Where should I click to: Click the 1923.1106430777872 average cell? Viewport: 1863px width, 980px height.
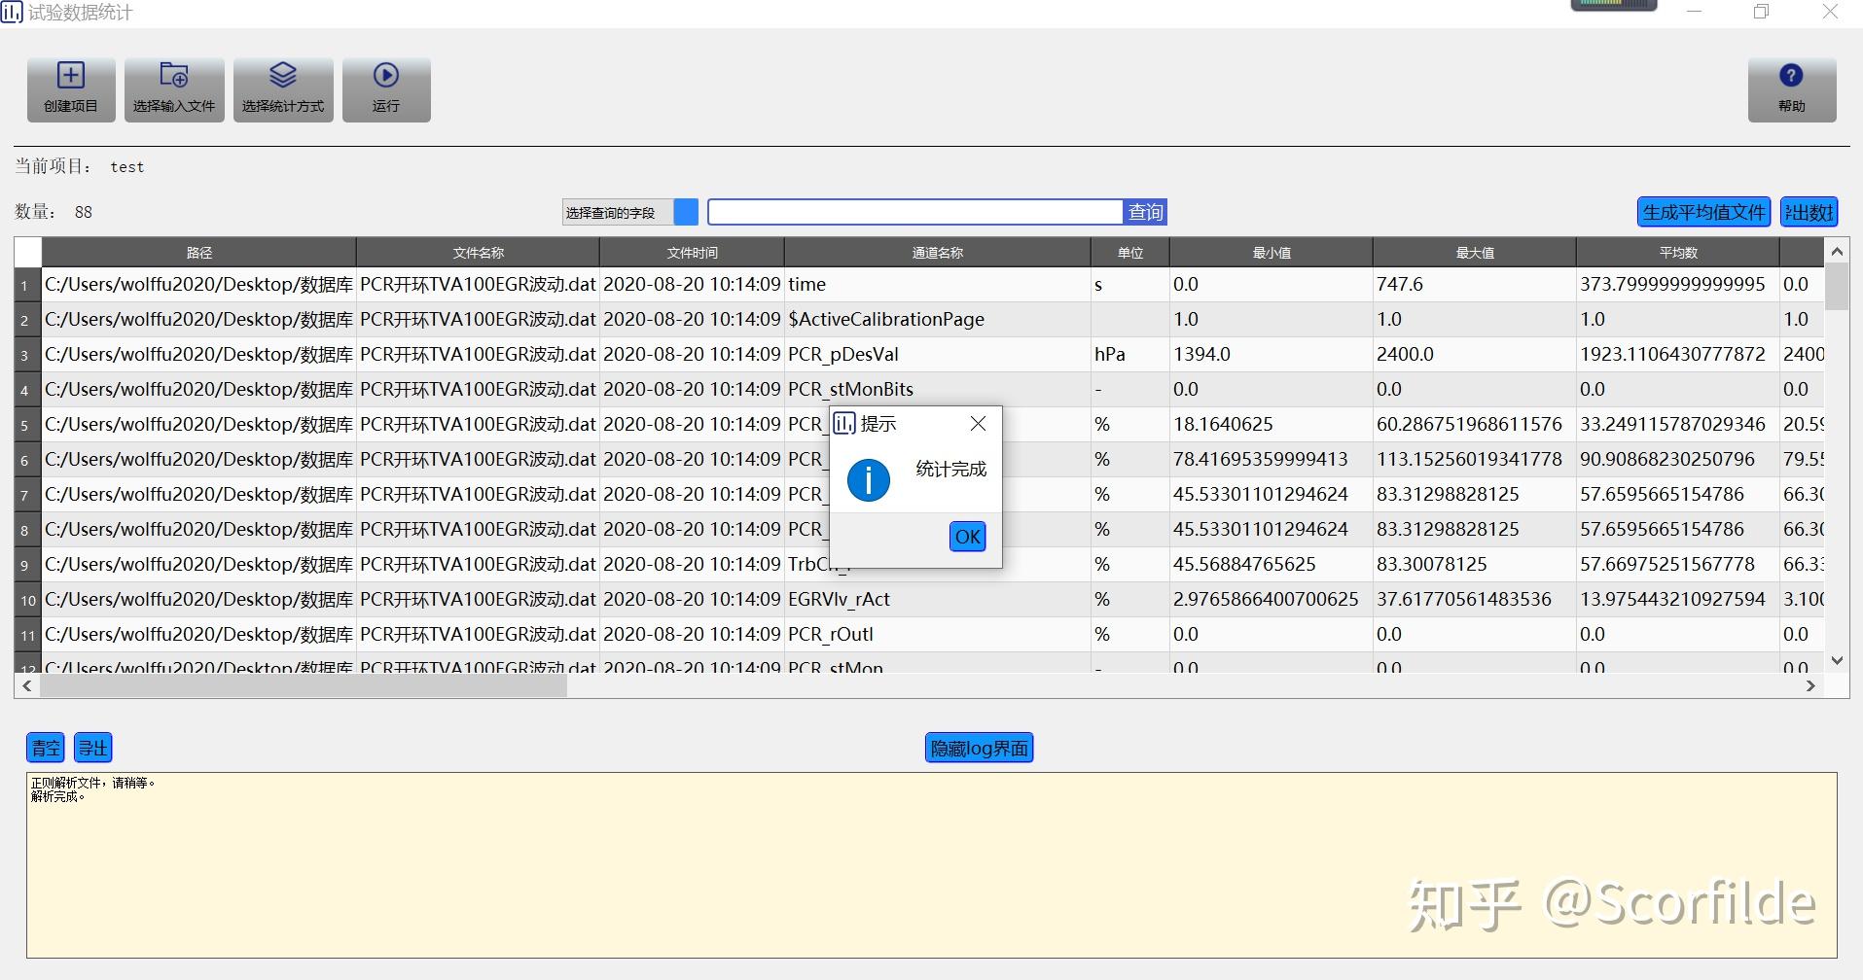point(1678,355)
